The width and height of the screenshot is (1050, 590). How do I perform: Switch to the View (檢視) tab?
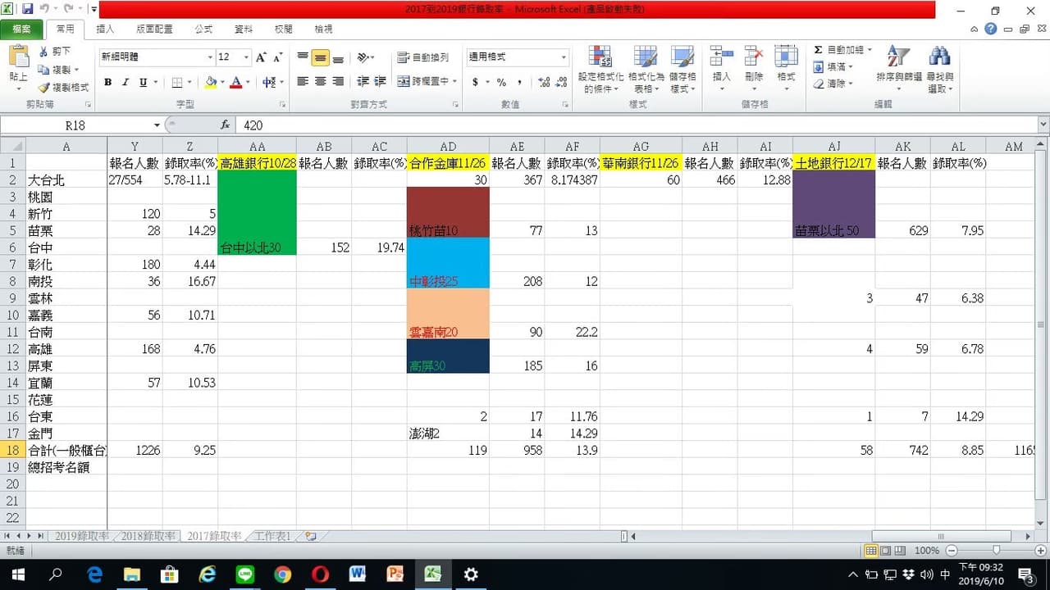coord(324,29)
